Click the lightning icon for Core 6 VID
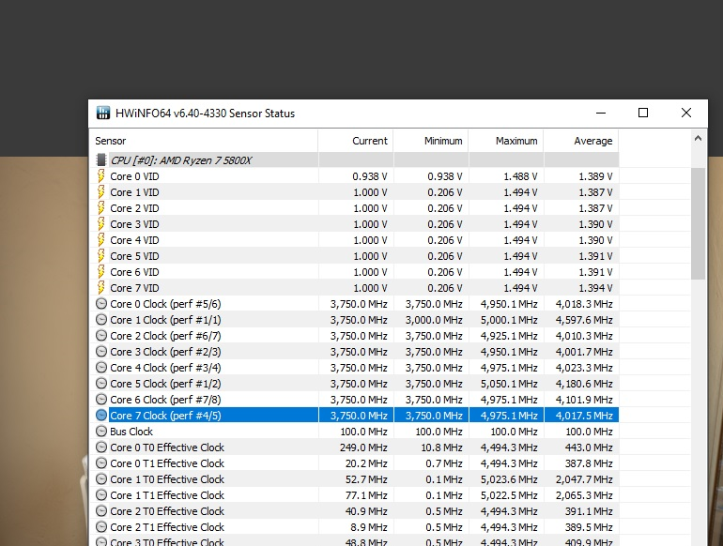Viewport: 723px width, 546px height. pos(101,272)
